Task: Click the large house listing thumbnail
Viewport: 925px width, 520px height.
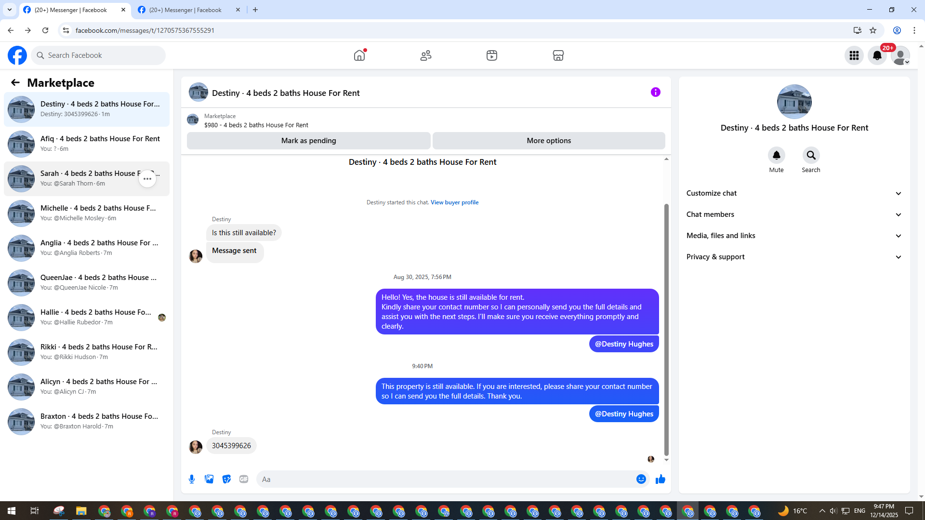Action: tap(794, 102)
